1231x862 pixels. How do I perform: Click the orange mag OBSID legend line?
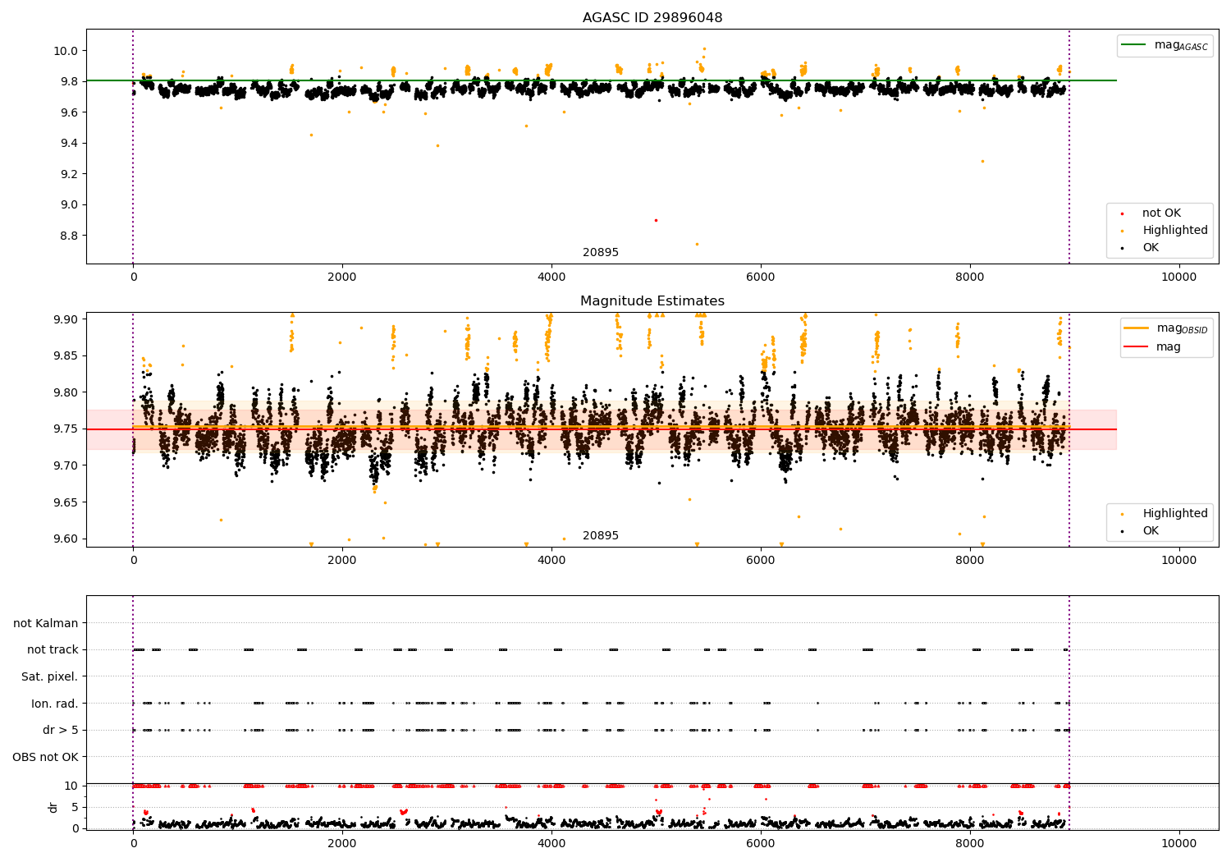click(1137, 328)
